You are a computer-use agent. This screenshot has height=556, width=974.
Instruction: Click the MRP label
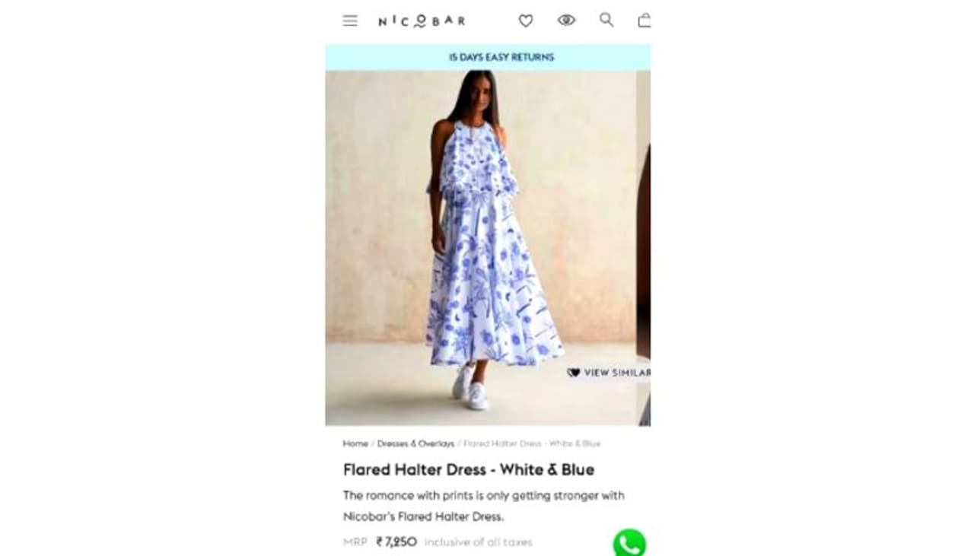(355, 542)
